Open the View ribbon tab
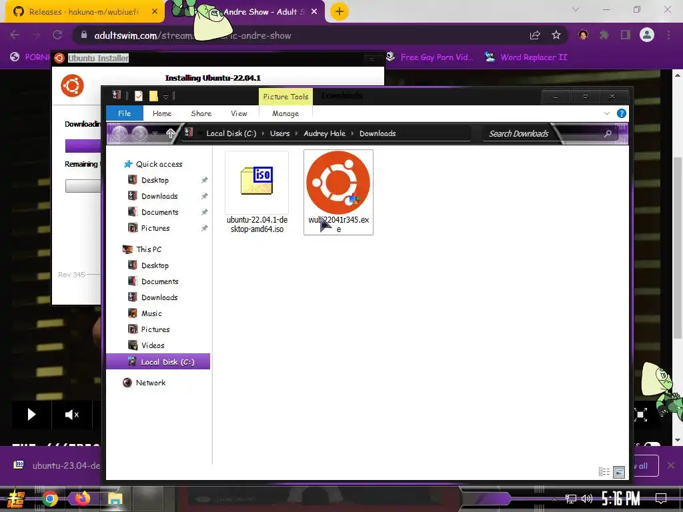683x512 pixels. tap(239, 113)
